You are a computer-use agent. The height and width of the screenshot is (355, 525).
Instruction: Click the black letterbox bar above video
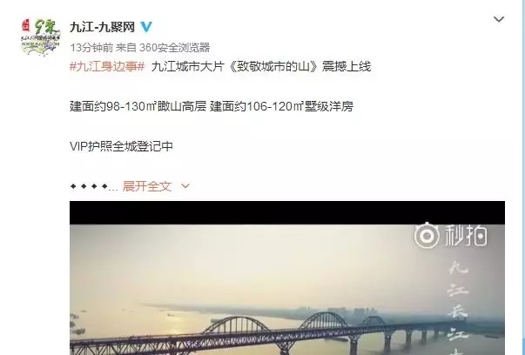coord(287,213)
